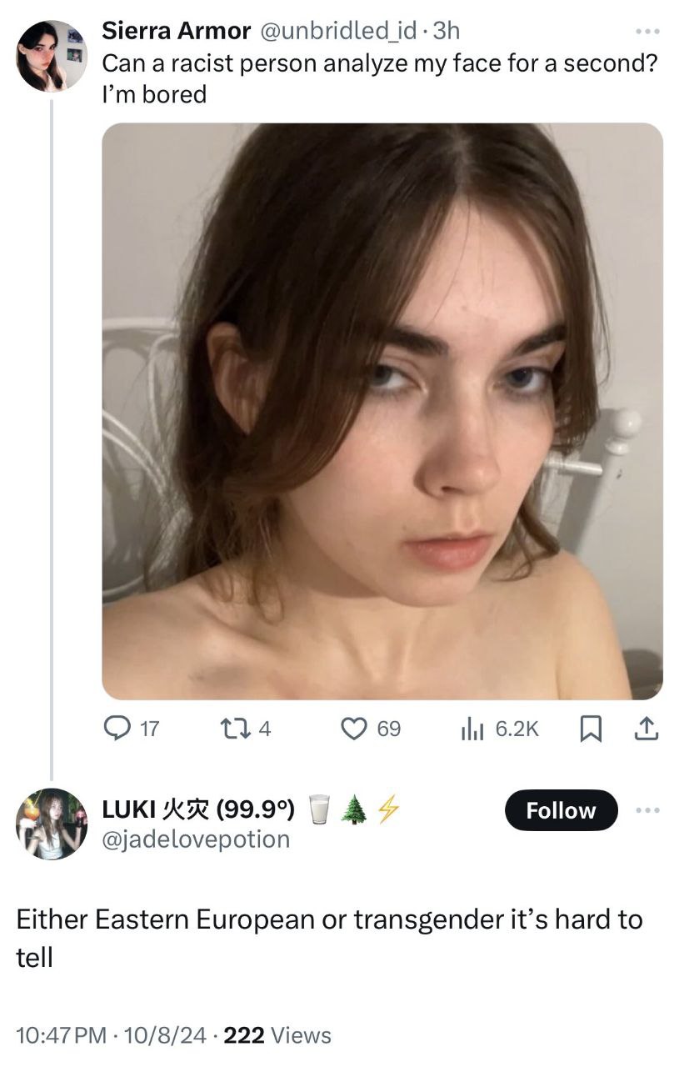Open the attached selfie photo
The height and width of the screenshot is (1067, 679).
point(382,411)
